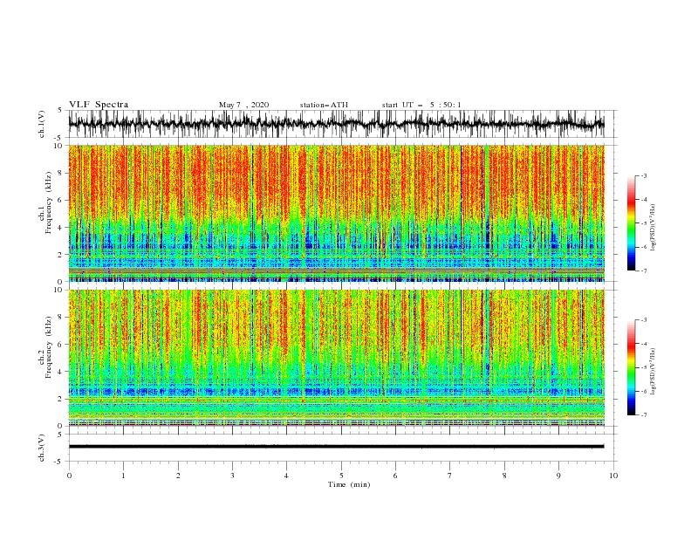This screenshot has height=534, width=691.
Task: Click inside the ch.2 spectrogram panel
Action: (336, 358)
